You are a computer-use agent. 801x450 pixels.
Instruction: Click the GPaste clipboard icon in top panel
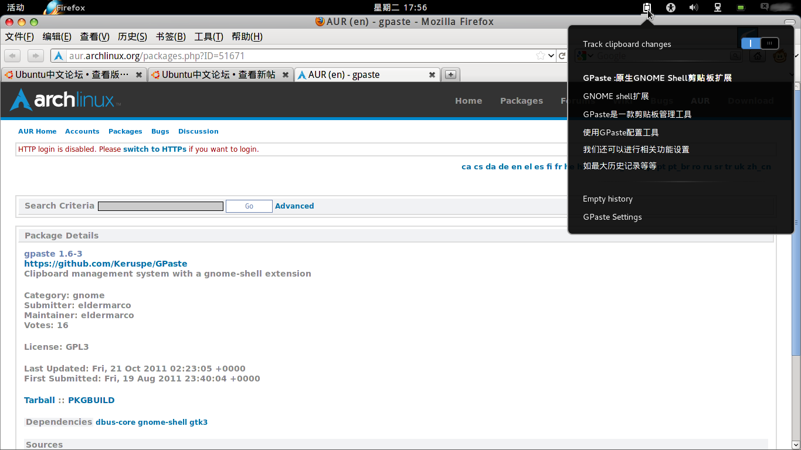(647, 8)
